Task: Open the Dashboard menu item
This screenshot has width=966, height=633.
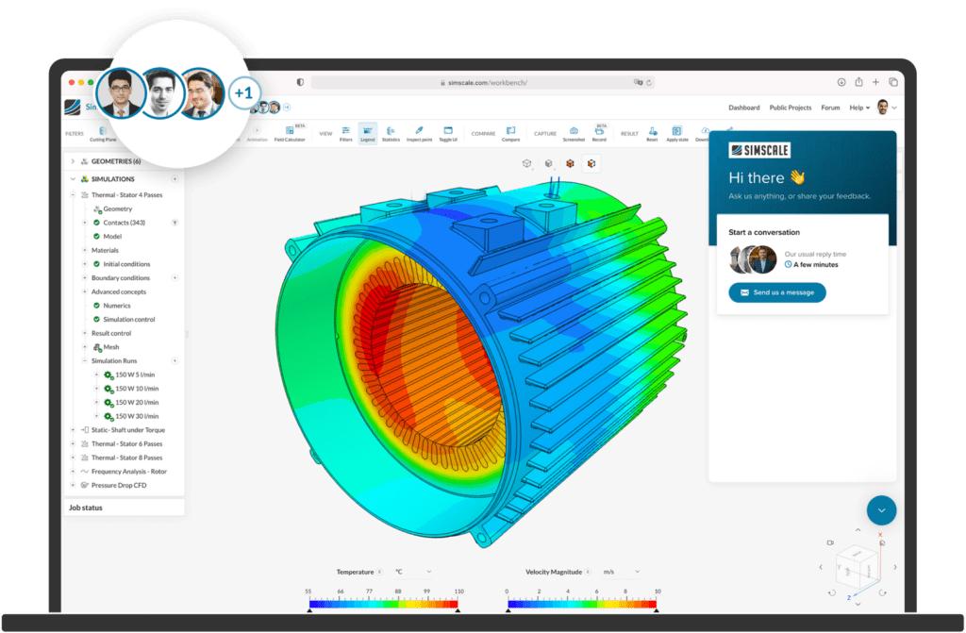Action: (x=744, y=108)
